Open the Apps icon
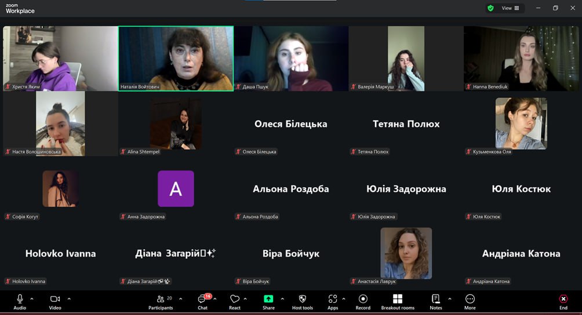 pos(333,299)
